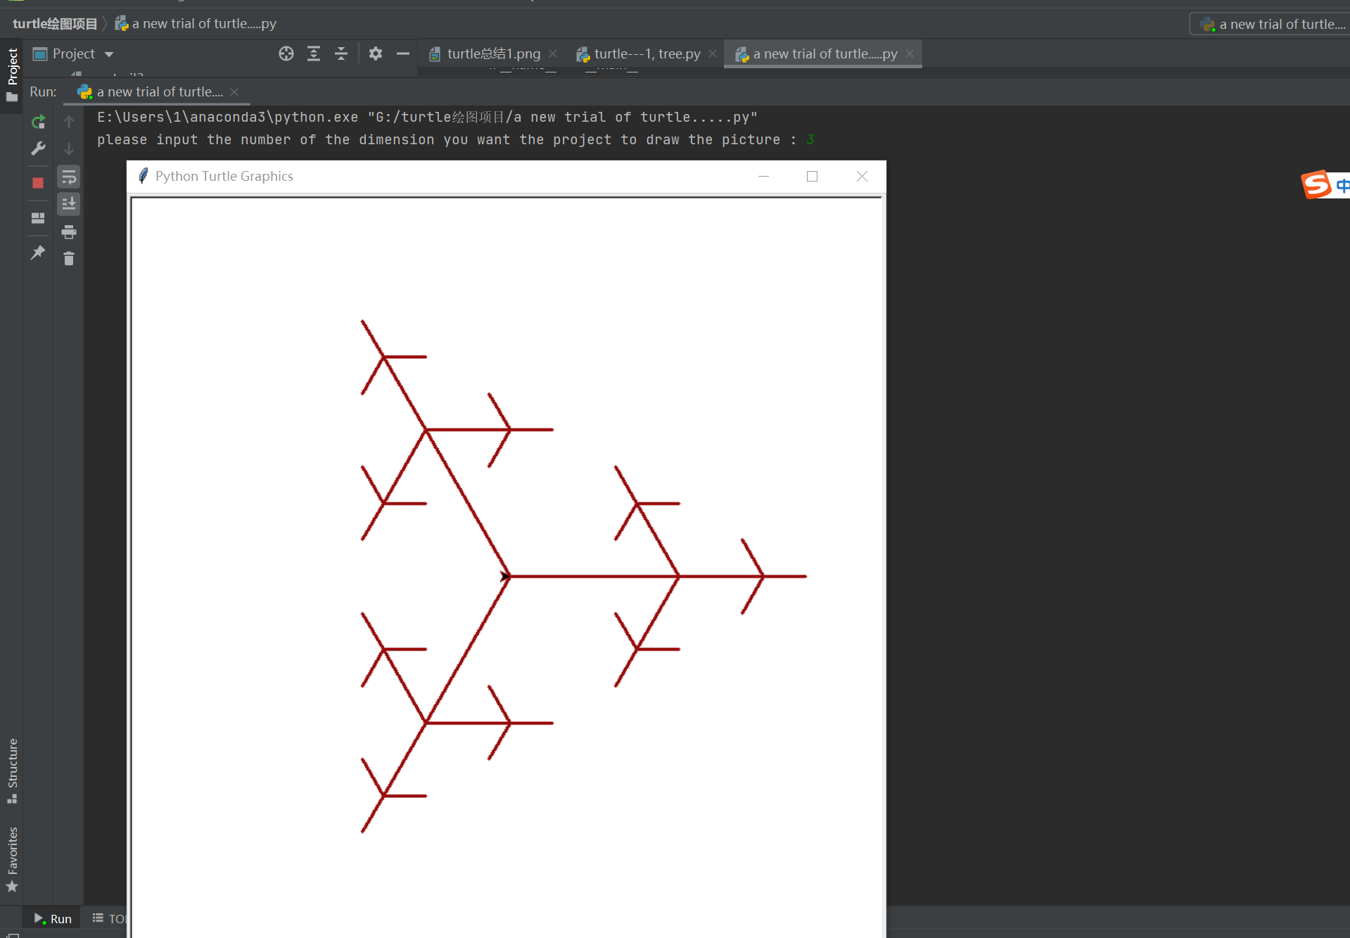Switch to turtle总结1.png tab
This screenshot has height=938, width=1350.
(x=493, y=54)
